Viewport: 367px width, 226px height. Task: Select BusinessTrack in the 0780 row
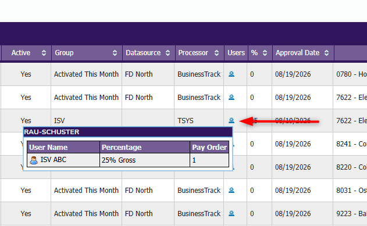point(199,74)
